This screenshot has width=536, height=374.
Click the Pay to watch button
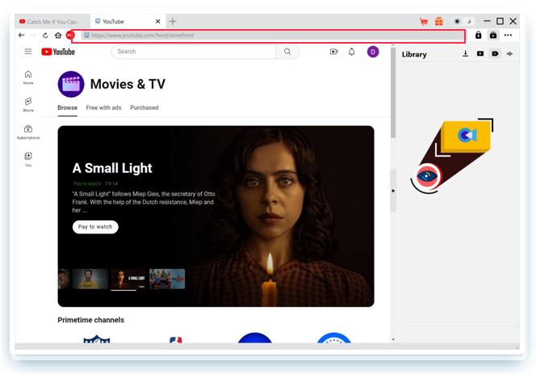point(95,227)
